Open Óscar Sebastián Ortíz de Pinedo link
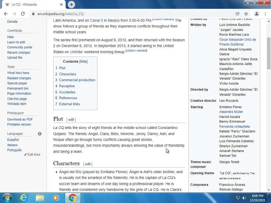 point(237,42)
